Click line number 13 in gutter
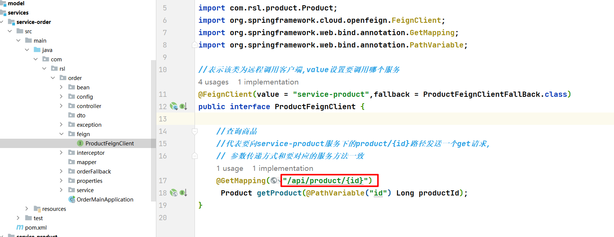614x237 pixels. pyautogui.click(x=163, y=119)
